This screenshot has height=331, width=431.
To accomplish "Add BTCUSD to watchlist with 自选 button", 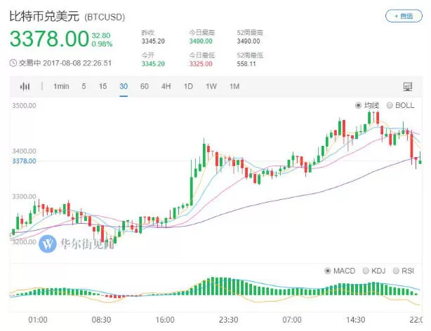I will tap(404, 16).
